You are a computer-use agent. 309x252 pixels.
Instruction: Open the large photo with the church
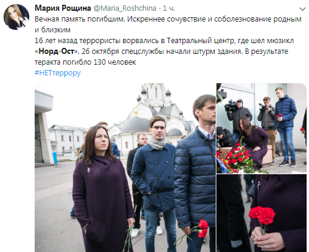[125, 168]
